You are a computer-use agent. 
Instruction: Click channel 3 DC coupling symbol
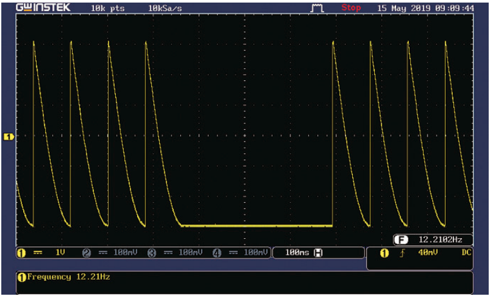[169, 253]
